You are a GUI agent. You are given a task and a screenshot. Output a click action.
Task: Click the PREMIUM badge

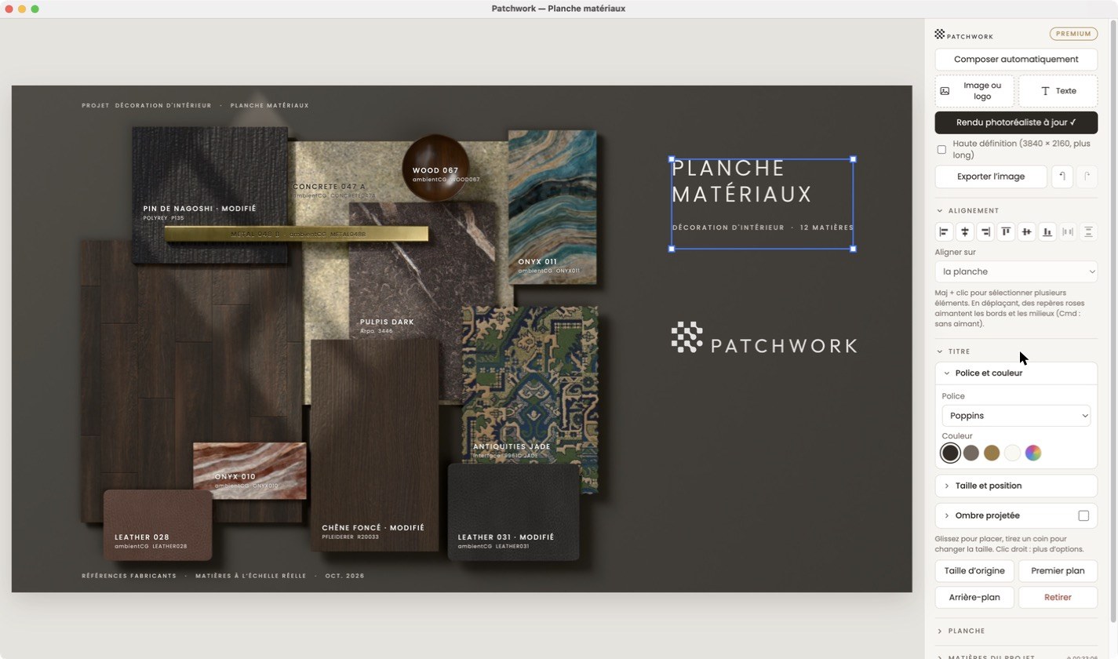point(1073,35)
